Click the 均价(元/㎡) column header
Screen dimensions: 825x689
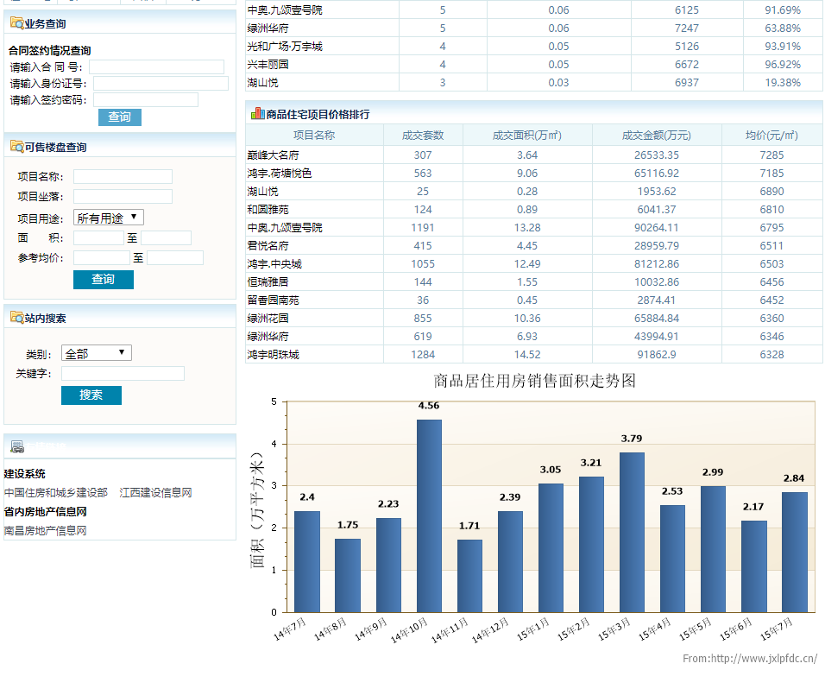click(771, 136)
